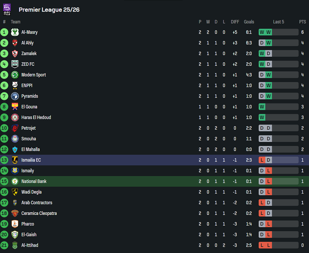This screenshot has height=253, width=309.
Task: Click the Pharco club crest
Action: tap(15, 224)
